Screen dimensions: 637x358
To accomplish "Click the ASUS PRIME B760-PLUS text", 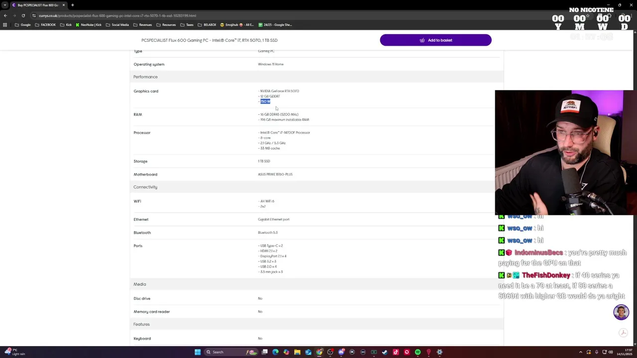I will pyautogui.click(x=275, y=175).
